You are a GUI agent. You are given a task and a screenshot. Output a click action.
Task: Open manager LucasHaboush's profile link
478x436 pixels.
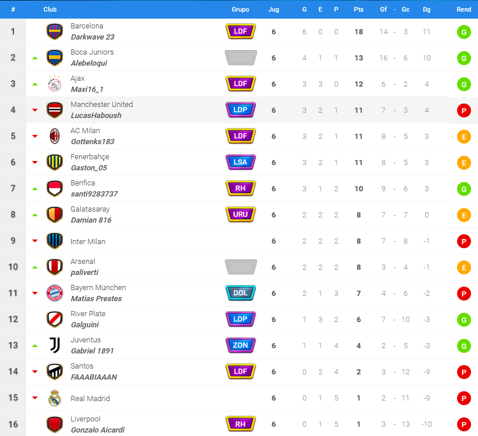pos(96,116)
